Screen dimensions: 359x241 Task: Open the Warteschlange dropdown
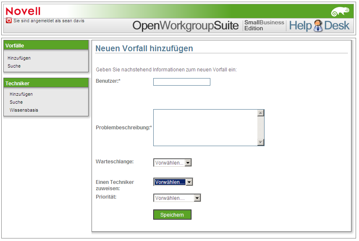click(173, 163)
